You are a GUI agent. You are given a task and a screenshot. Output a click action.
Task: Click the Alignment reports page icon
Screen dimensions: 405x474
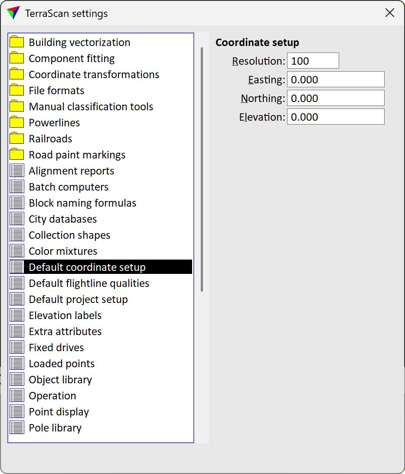point(17,171)
